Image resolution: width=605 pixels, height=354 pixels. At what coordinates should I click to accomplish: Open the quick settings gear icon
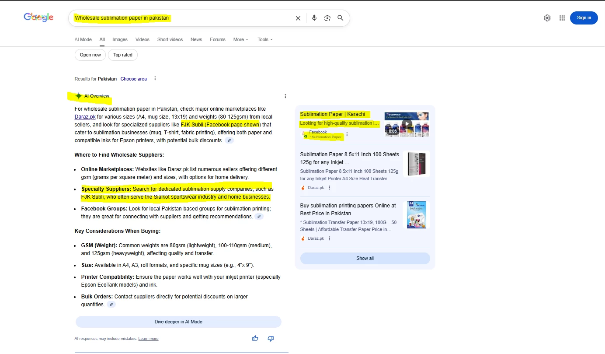pyautogui.click(x=547, y=18)
